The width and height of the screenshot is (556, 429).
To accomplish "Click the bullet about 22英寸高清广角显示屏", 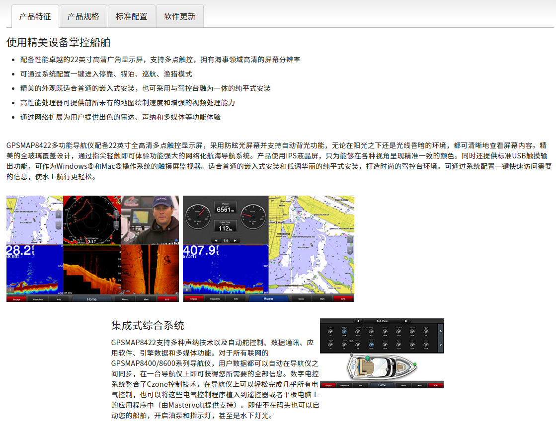I will point(160,60).
